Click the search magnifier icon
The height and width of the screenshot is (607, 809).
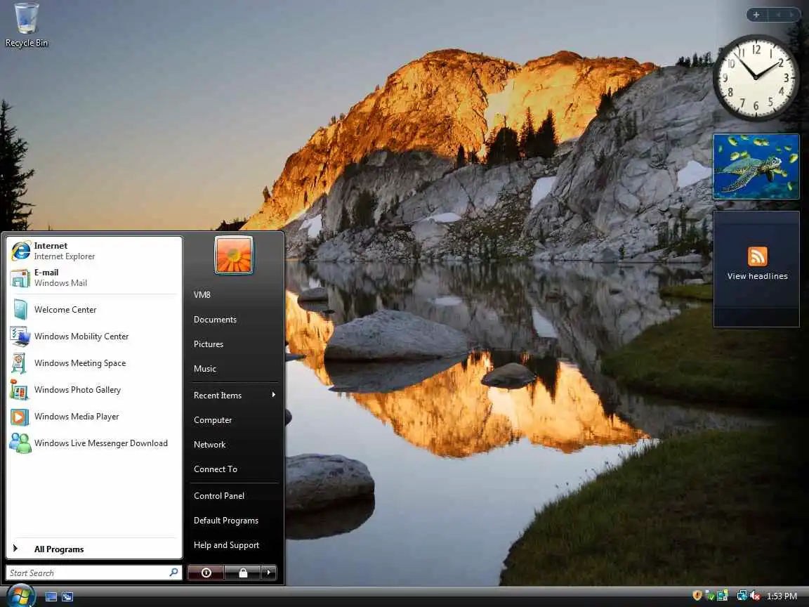pos(174,573)
